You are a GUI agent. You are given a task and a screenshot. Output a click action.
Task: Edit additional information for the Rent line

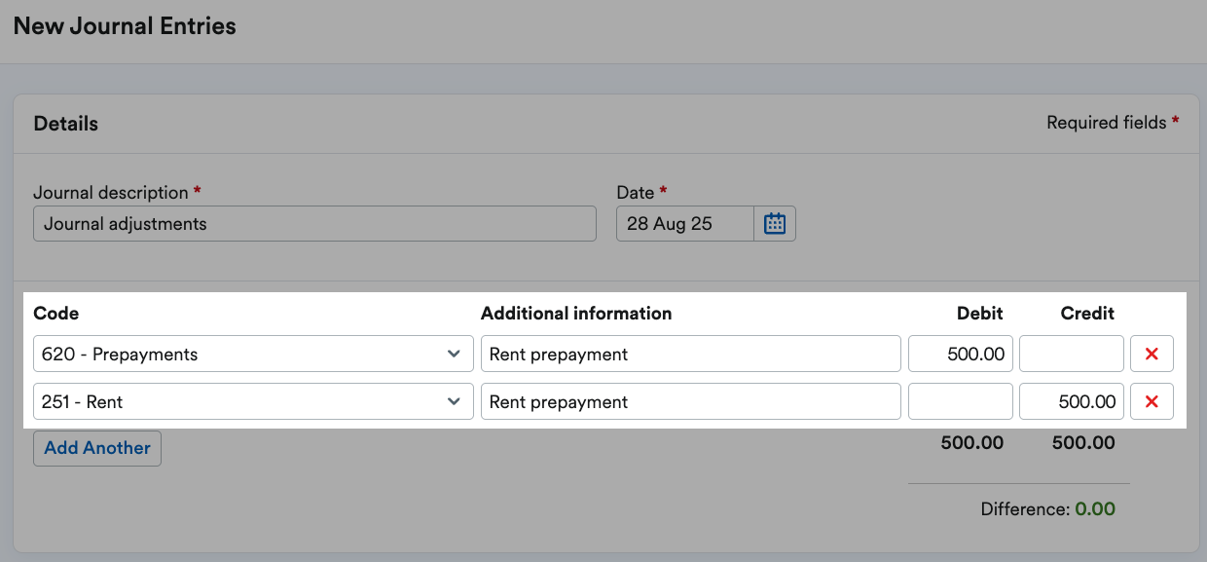[x=691, y=401]
